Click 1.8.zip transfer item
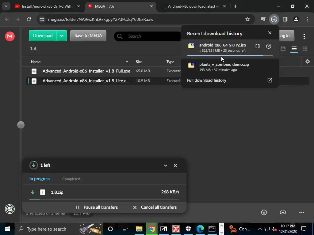This screenshot has width=314, height=235. tap(104, 192)
